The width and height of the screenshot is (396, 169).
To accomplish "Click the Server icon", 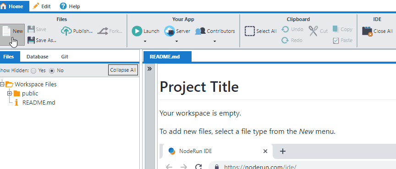I will pyautogui.click(x=170, y=31).
